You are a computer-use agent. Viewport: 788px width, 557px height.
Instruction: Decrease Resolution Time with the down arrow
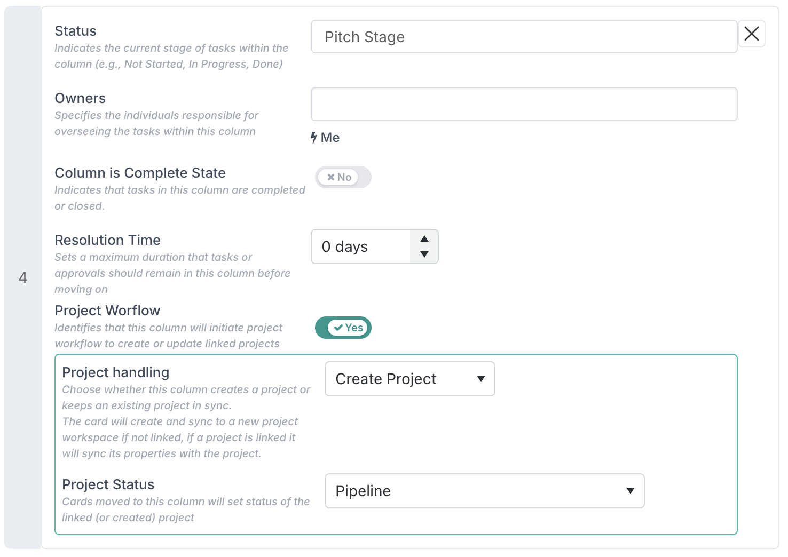(424, 254)
